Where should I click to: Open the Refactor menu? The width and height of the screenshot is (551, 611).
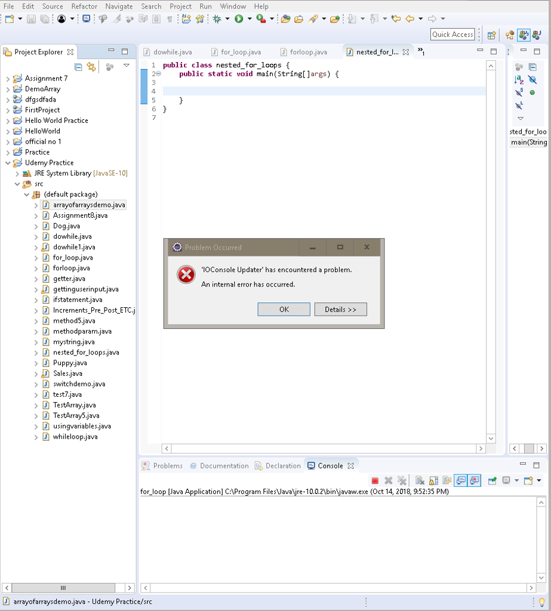point(84,6)
